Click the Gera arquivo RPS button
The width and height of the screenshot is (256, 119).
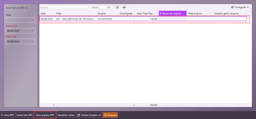45,115
